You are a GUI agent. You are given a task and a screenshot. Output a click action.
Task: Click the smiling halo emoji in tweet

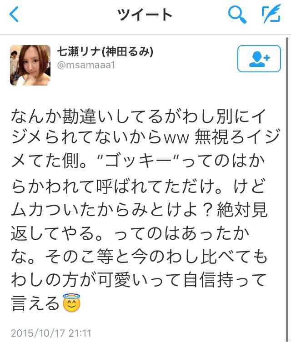tap(71, 303)
